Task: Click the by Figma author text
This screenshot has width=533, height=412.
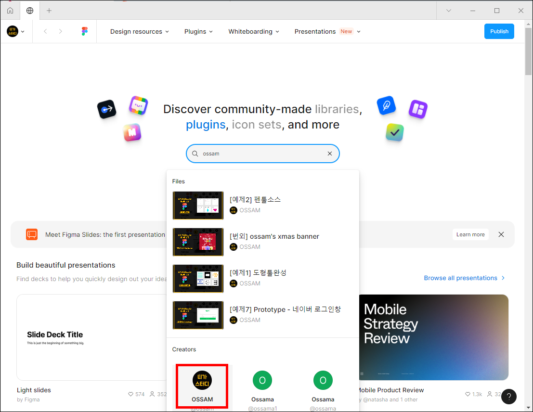Action: [28, 400]
